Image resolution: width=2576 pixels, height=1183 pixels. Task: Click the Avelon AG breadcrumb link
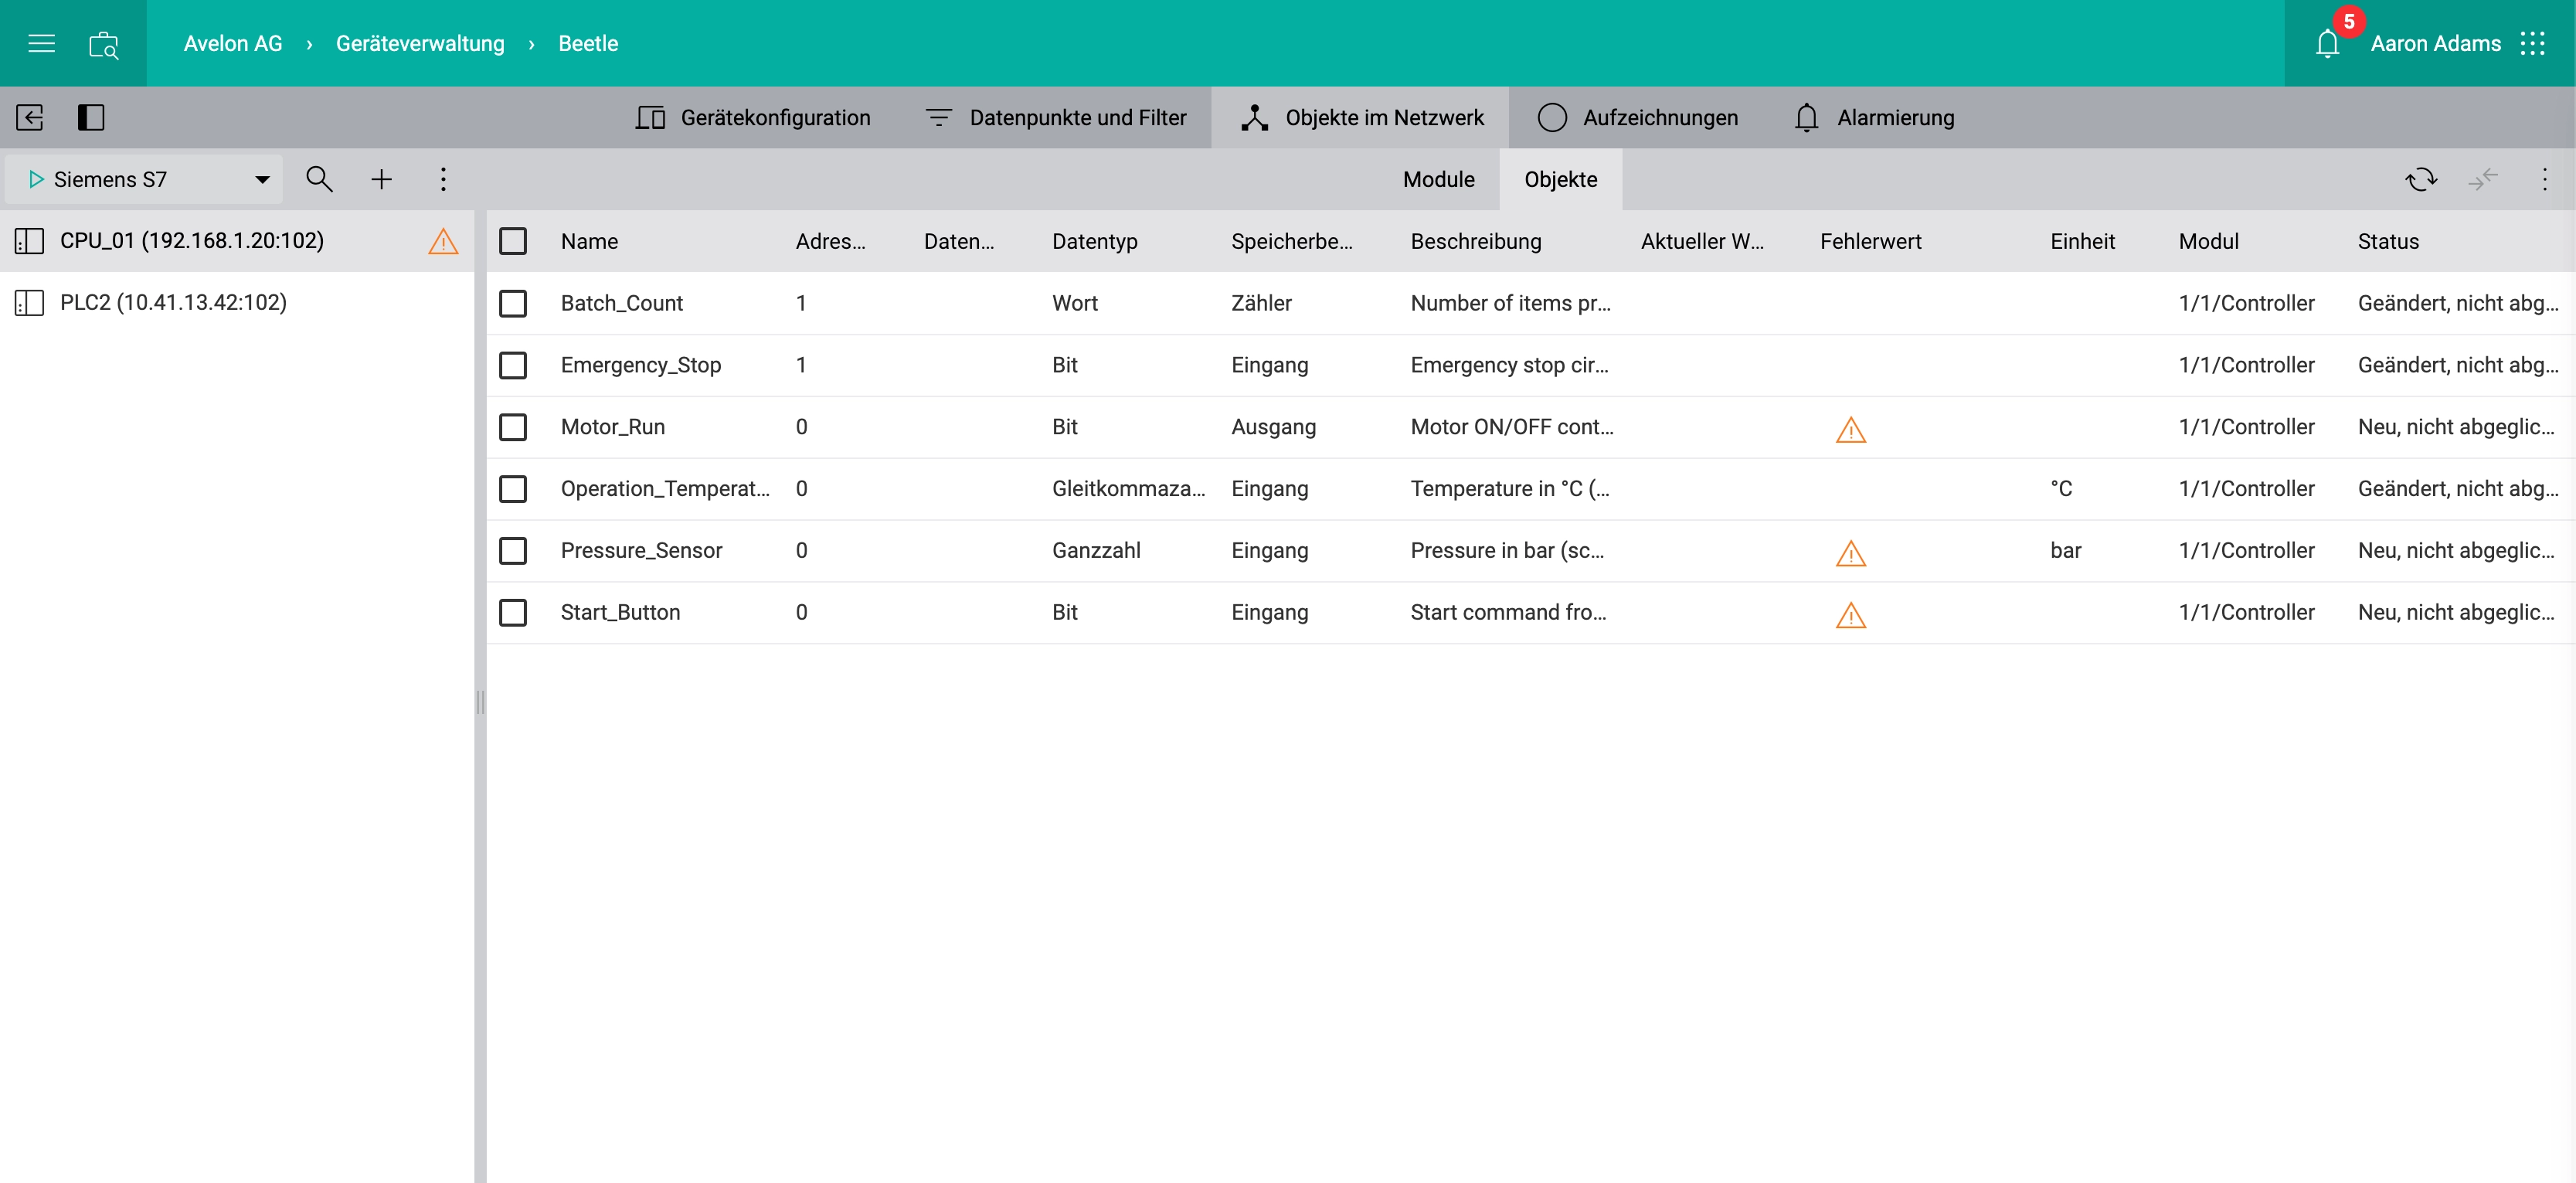pyautogui.click(x=233, y=43)
